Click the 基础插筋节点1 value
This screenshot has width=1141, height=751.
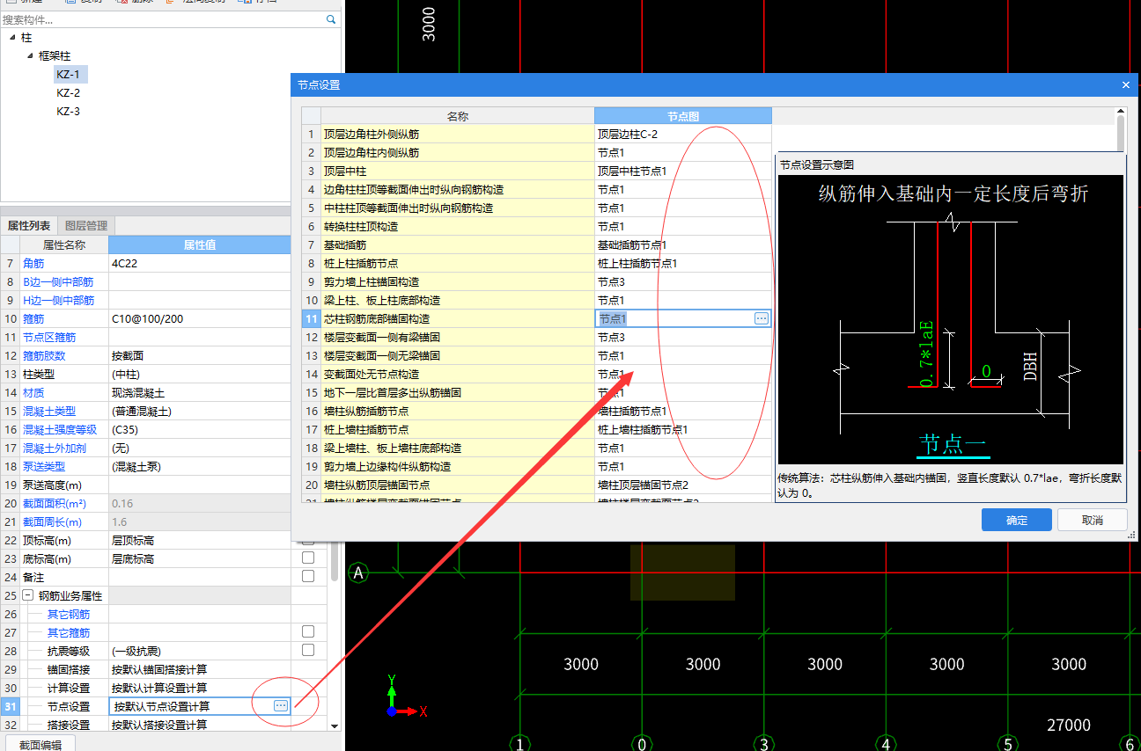point(632,245)
